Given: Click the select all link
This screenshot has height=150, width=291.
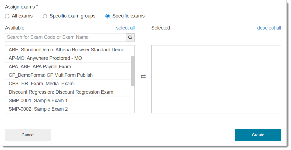Looking at the screenshot, I should click(x=125, y=28).
